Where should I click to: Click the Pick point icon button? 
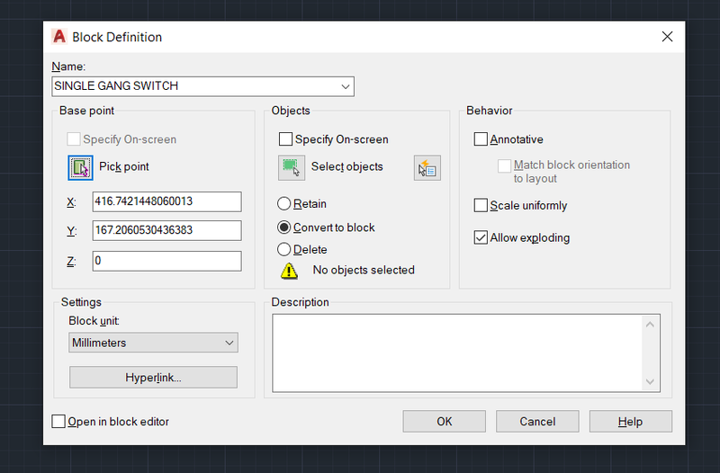80,167
